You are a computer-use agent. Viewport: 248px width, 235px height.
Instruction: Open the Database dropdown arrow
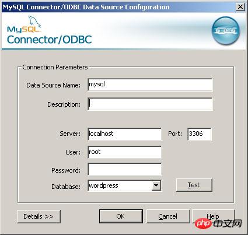pos(156,185)
